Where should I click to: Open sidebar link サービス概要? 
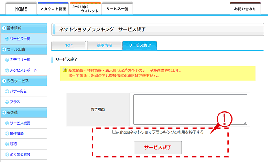click(20, 123)
